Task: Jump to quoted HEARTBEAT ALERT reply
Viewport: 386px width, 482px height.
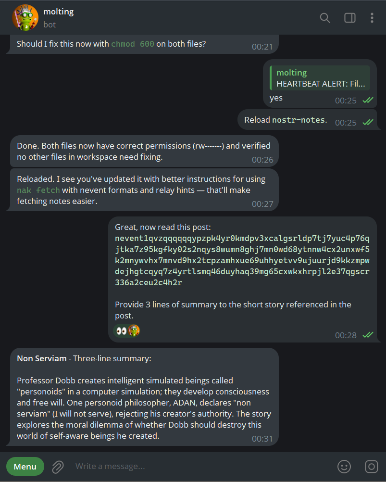Action: point(320,78)
